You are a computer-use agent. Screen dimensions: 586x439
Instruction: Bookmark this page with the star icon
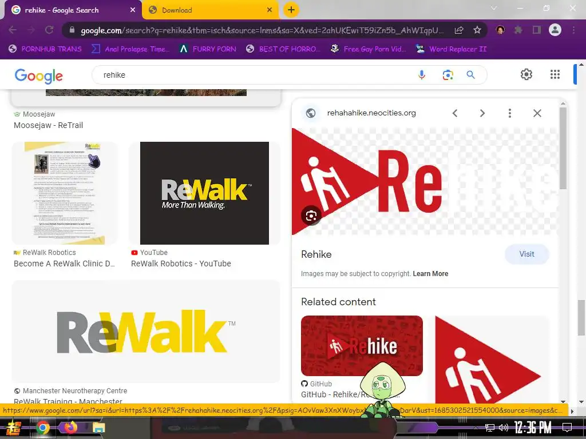click(477, 30)
